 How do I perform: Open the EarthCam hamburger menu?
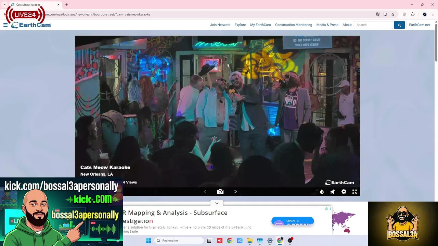pos(5,25)
